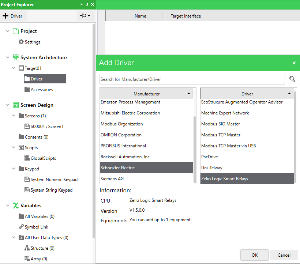Viewport: 300px width, 264px height.
Task: Select PROFIBUS International manufacturer
Action: [147, 146]
